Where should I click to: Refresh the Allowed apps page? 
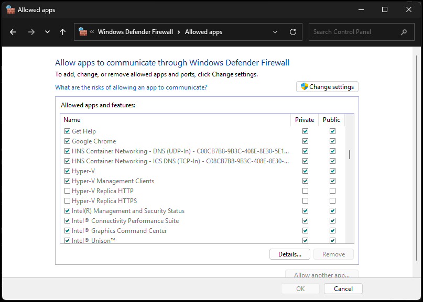[x=293, y=32]
